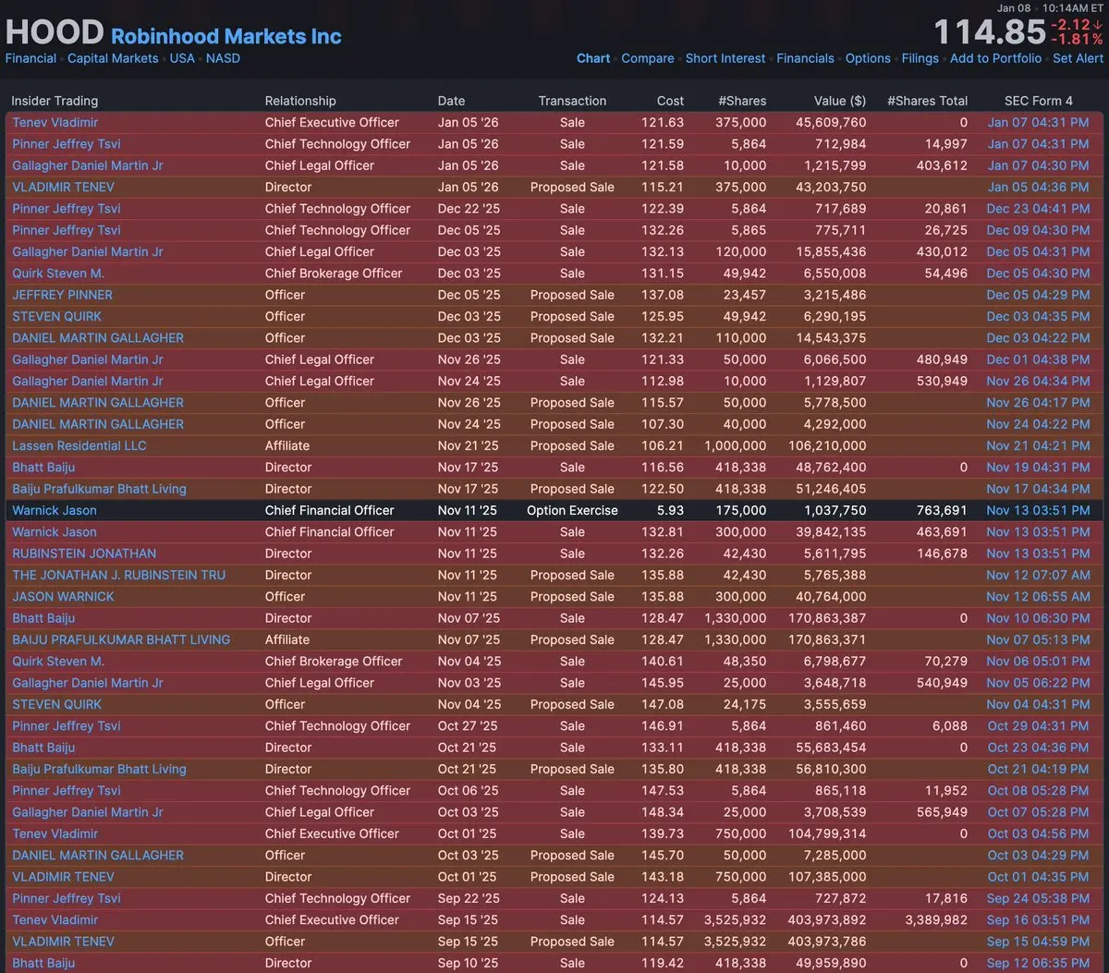Open SEC filing Nov 05 06:22 PM

[x=1038, y=683]
